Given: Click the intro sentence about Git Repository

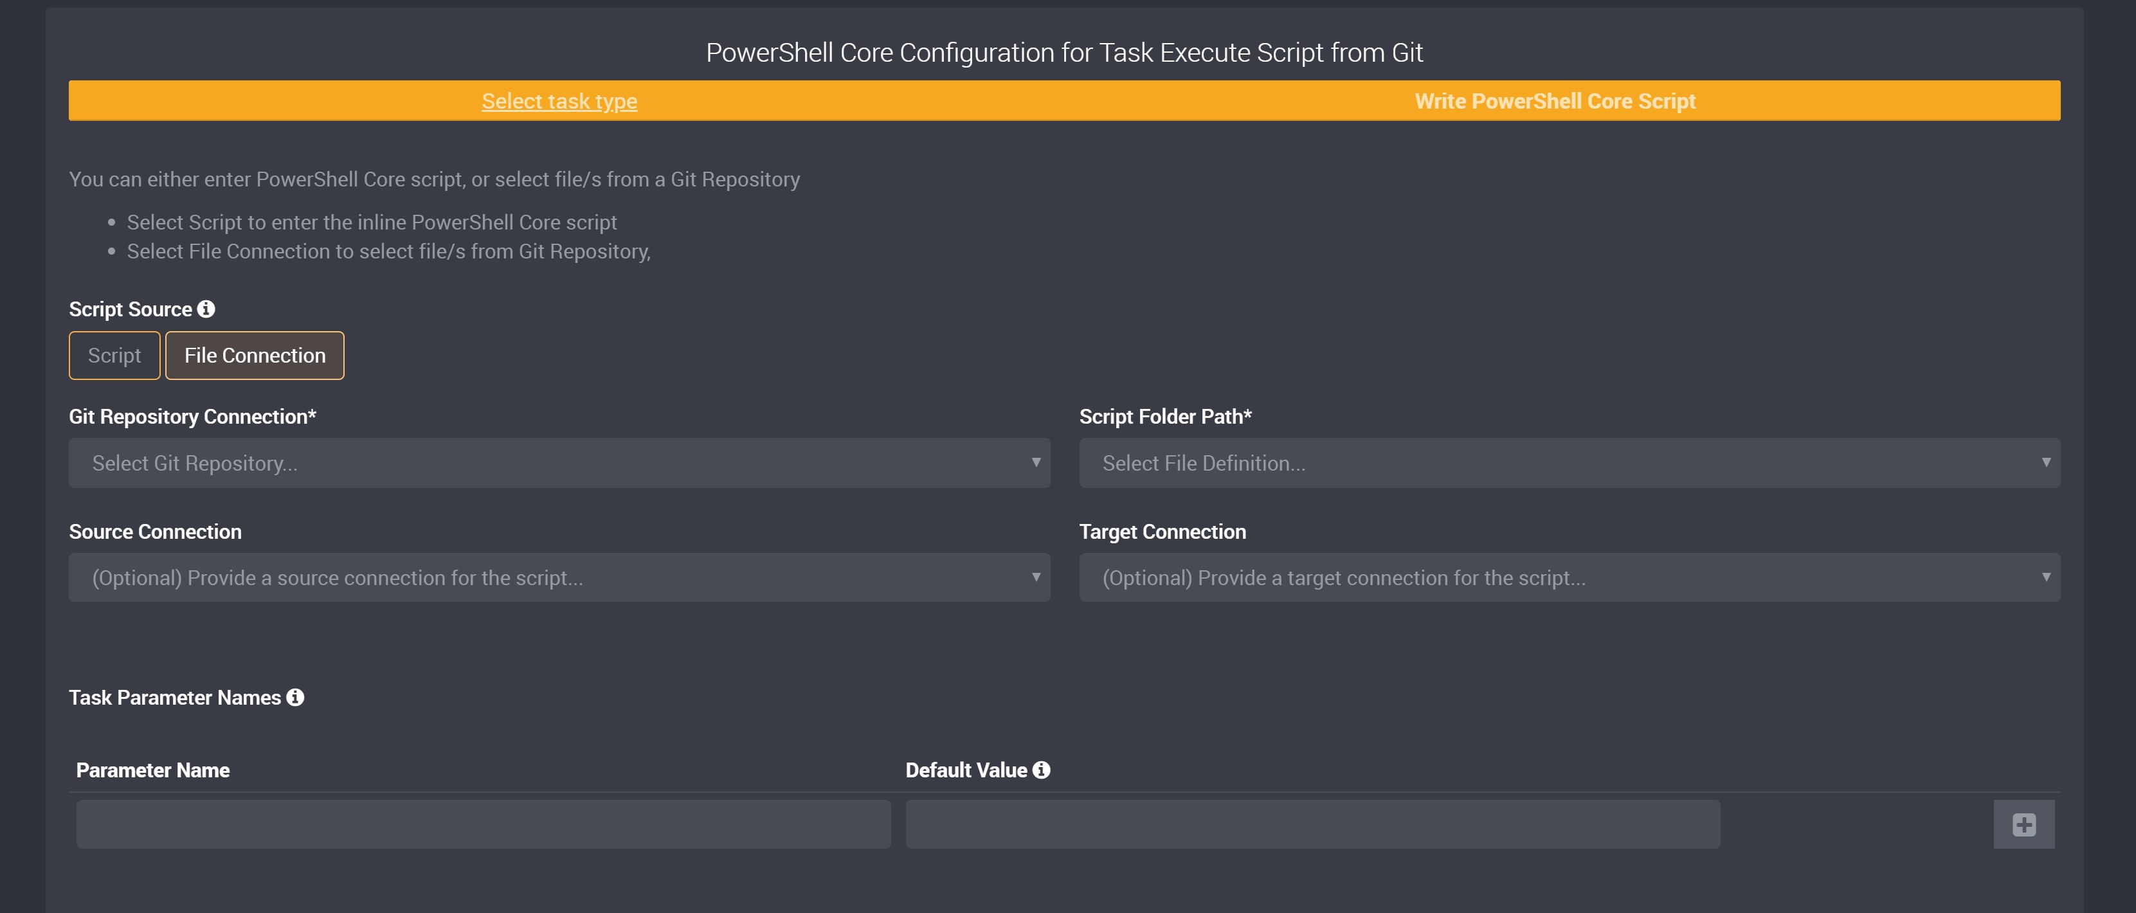Looking at the screenshot, I should (x=435, y=179).
